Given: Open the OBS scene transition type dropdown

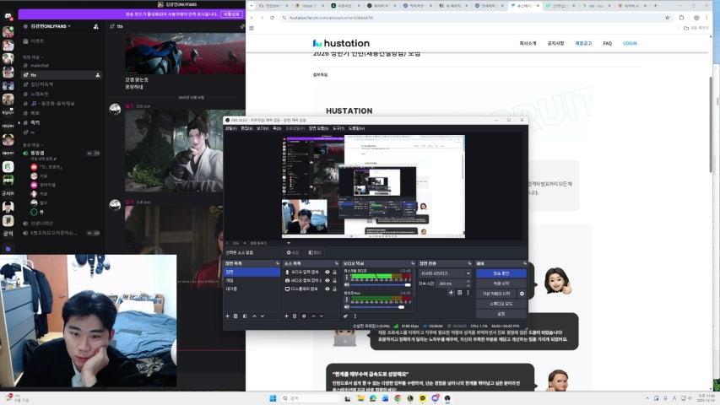Looking at the screenshot, I should (x=445, y=273).
